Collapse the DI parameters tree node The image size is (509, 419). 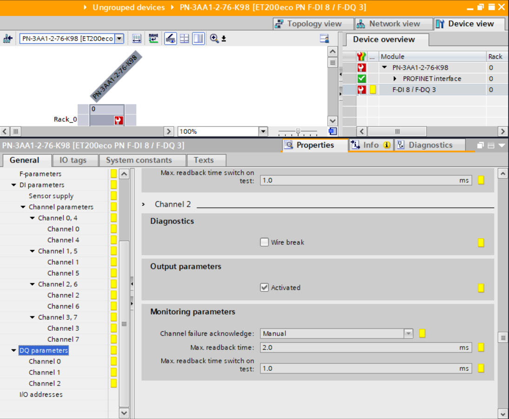14,185
